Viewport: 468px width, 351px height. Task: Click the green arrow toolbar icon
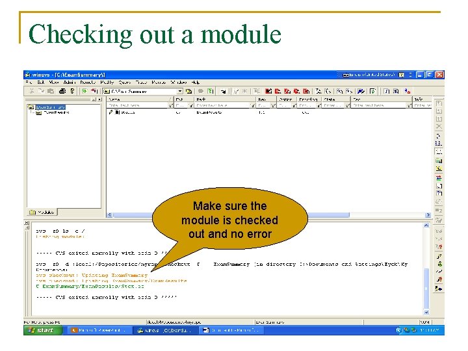84,91
